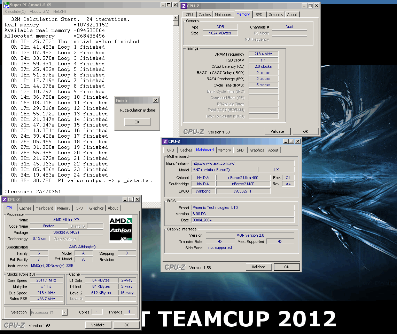
Task: Switch to Mainboard tab in Memory window
Action: click(224, 15)
